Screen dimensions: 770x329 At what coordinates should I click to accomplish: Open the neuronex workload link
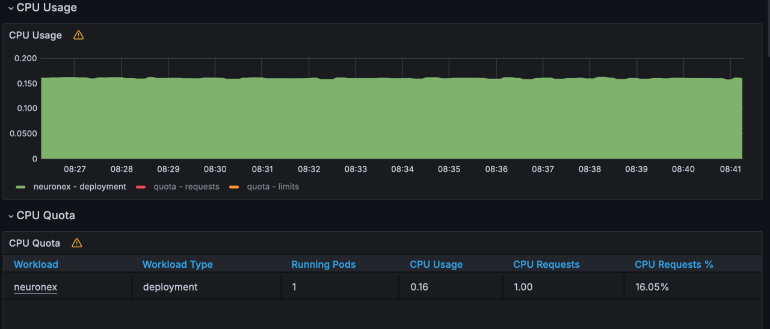click(35, 287)
